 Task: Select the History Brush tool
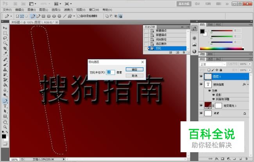click(5, 75)
